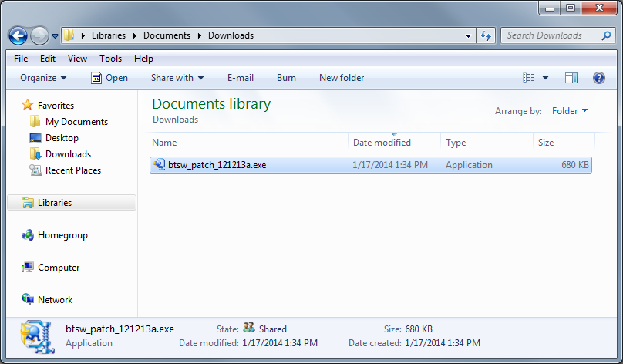Sort by Date modified column header
This screenshot has width=623, height=364.
click(x=394, y=143)
